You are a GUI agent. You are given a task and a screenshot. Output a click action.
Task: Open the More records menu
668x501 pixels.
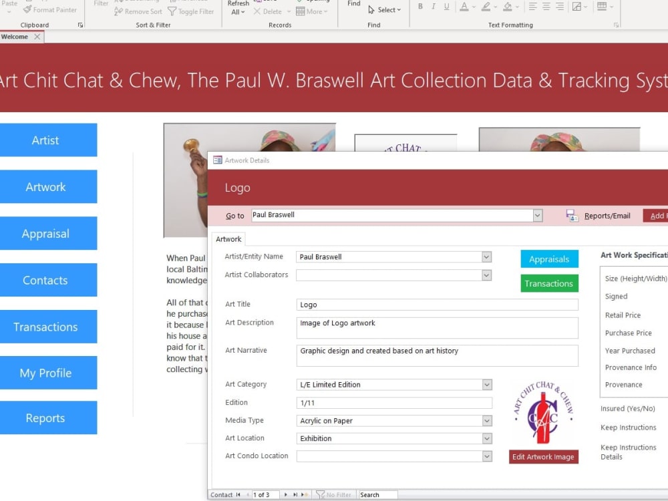click(x=312, y=11)
